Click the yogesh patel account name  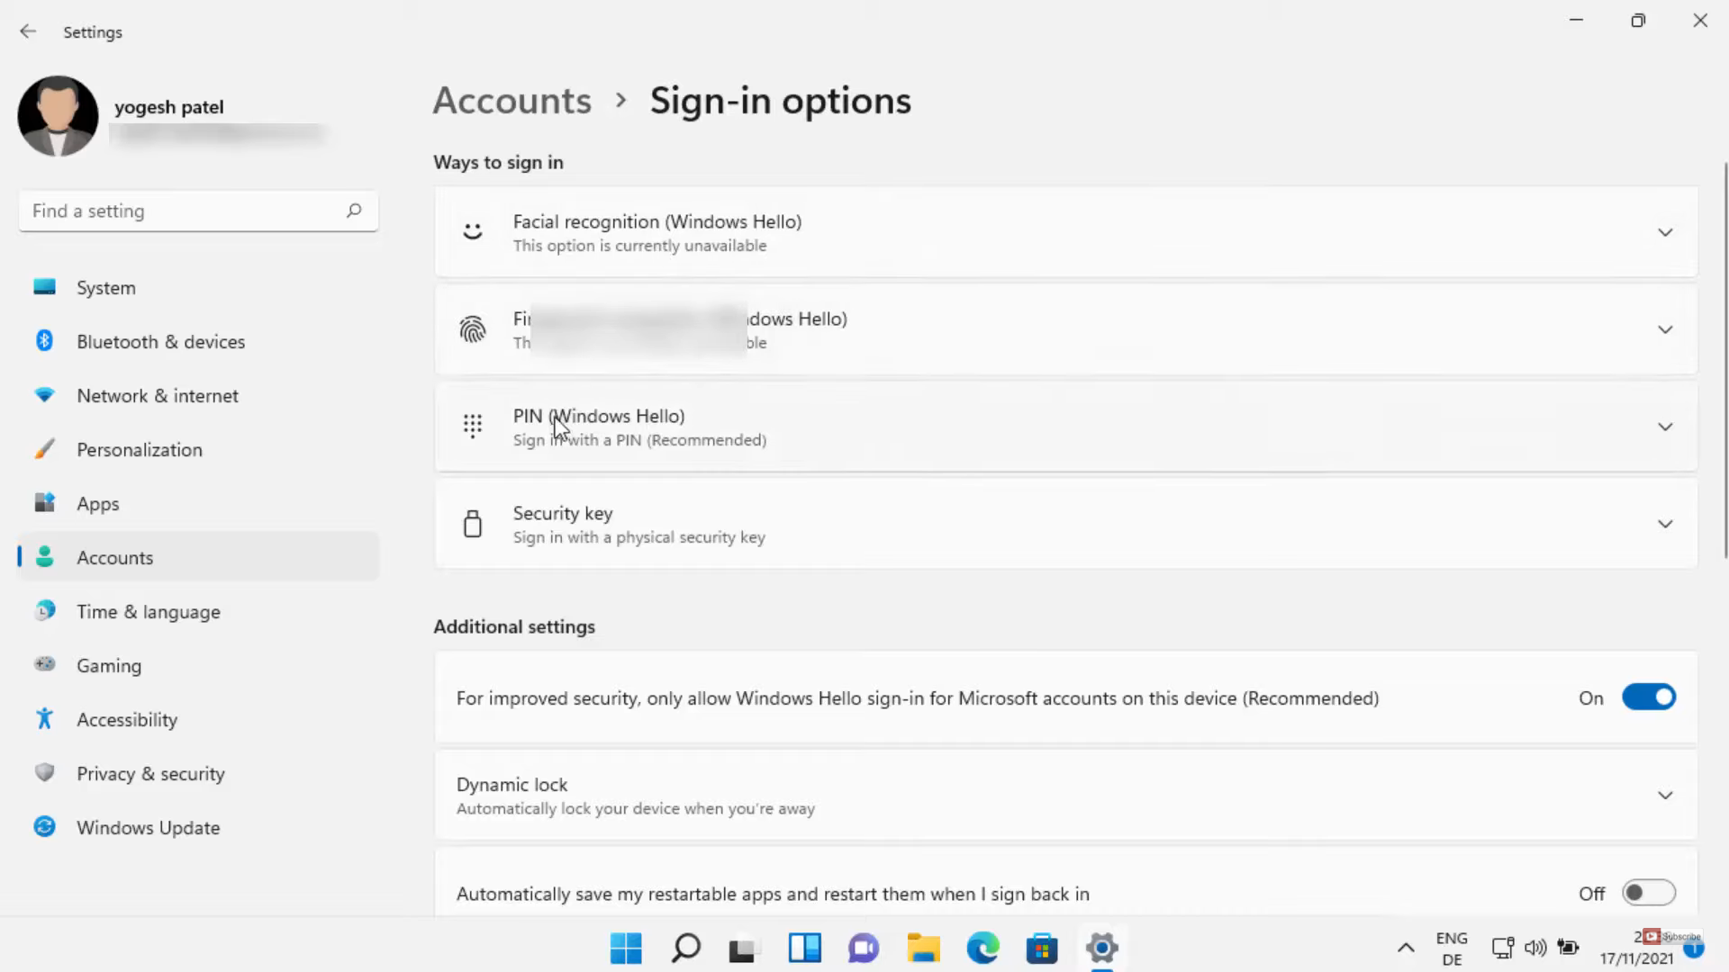tap(169, 107)
